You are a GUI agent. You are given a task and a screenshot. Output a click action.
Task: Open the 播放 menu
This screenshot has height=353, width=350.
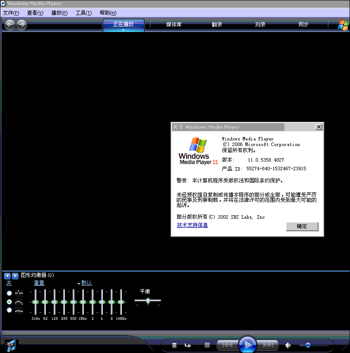tap(60, 13)
